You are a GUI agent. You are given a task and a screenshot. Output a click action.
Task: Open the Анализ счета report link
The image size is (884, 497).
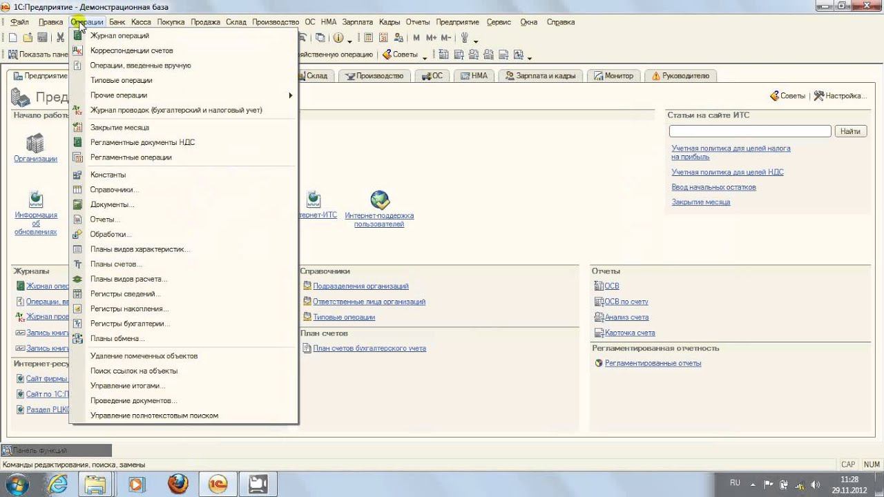[626, 318]
